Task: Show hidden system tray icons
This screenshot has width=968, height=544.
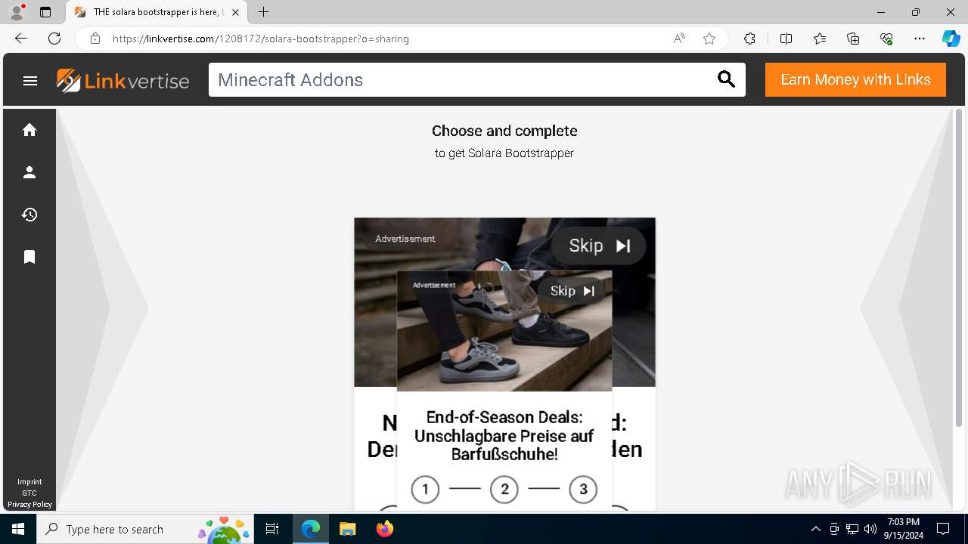Action: pos(815,529)
